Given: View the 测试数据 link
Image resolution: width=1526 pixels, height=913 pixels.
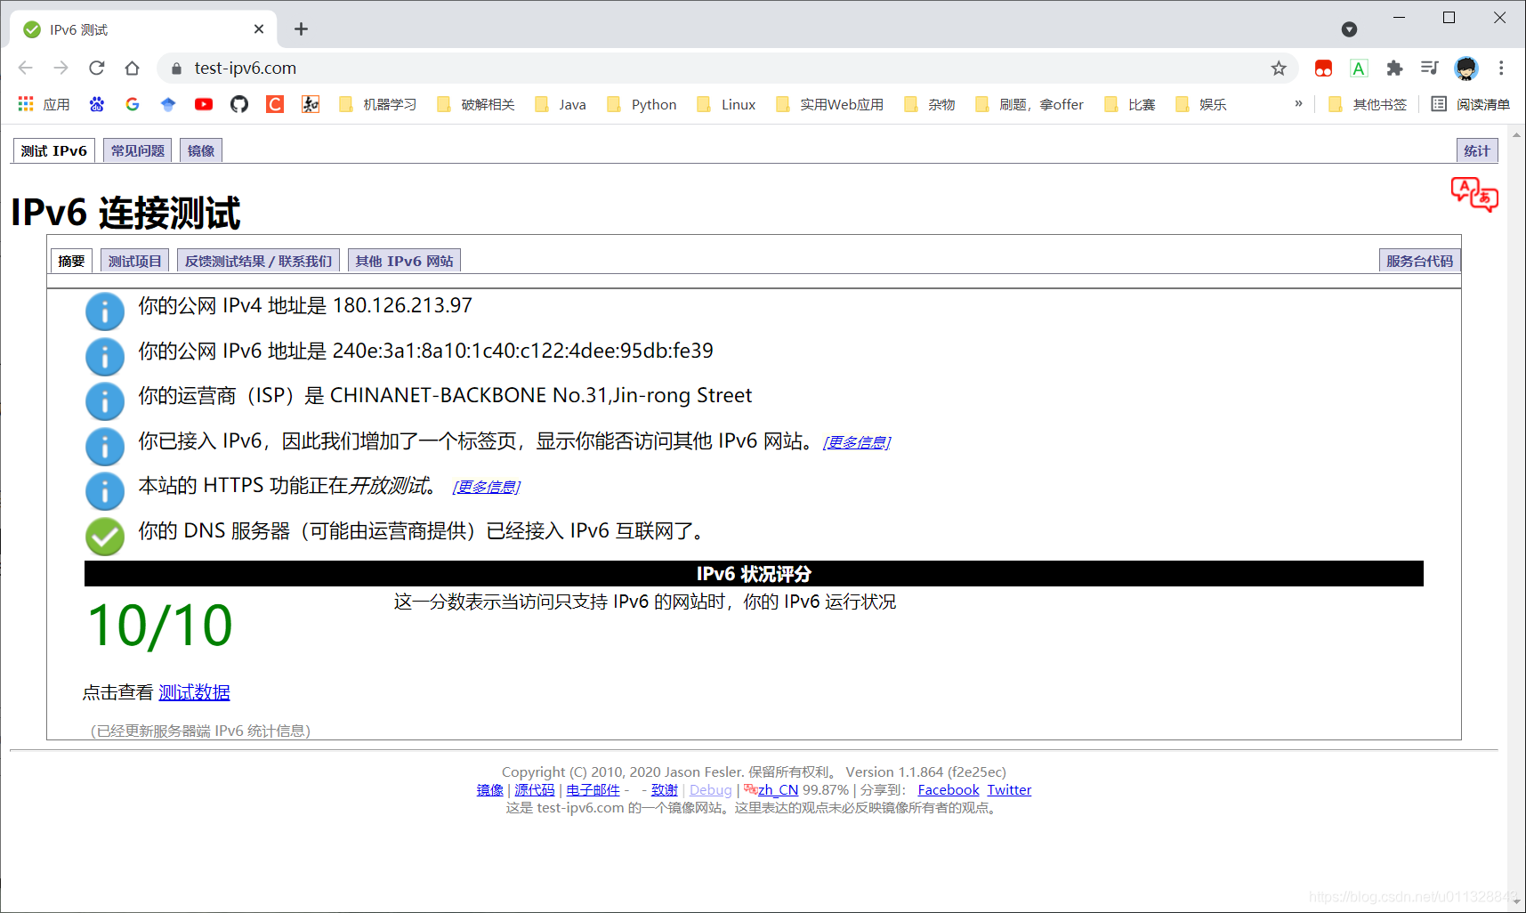Looking at the screenshot, I should pos(194,692).
